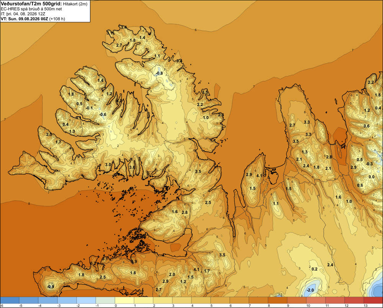Click the salmon swatch between 10 and 11
This screenshot has height=308, width=383.
pos(316,300)
